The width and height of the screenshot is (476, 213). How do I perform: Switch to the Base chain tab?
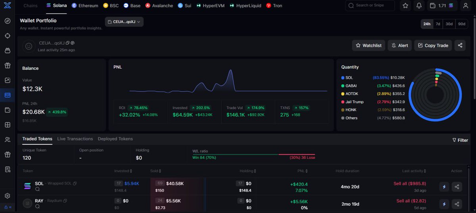(x=132, y=6)
